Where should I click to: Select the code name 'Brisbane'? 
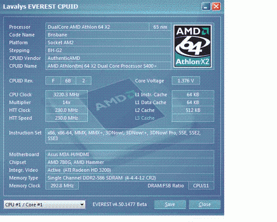click(108, 35)
